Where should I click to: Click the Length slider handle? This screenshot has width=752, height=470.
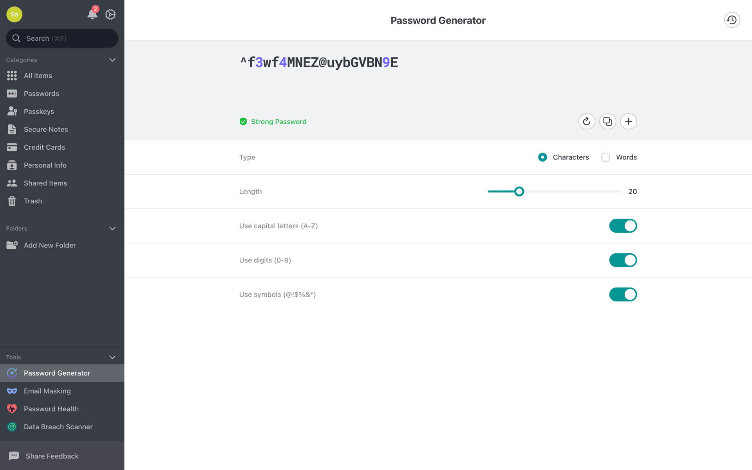[519, 192]
